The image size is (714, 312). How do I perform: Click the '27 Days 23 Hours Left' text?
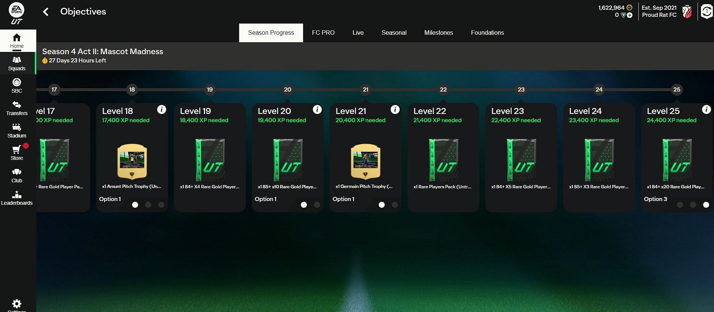(x=77, y=61)
